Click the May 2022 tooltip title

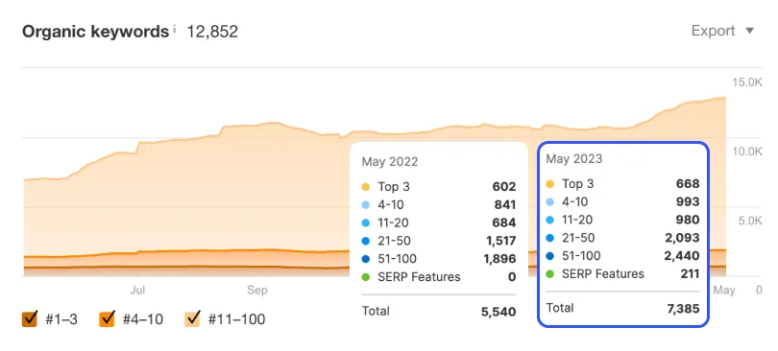(390, 161)
